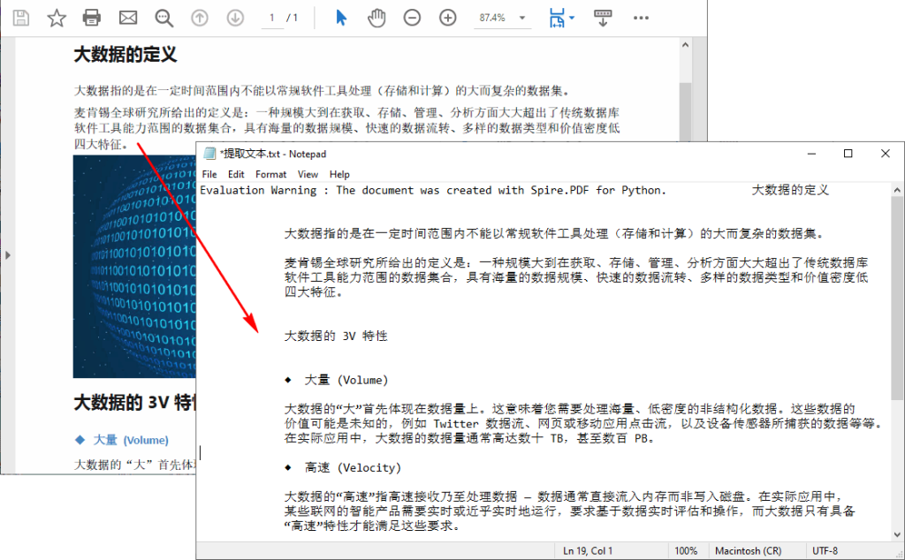
Task: Zoom out using the minus icon
Action: pyautogui.click(x=412, y=17)
